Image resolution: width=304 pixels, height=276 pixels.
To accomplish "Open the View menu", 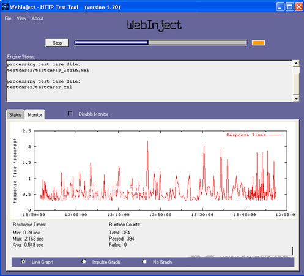I will 21,18.
